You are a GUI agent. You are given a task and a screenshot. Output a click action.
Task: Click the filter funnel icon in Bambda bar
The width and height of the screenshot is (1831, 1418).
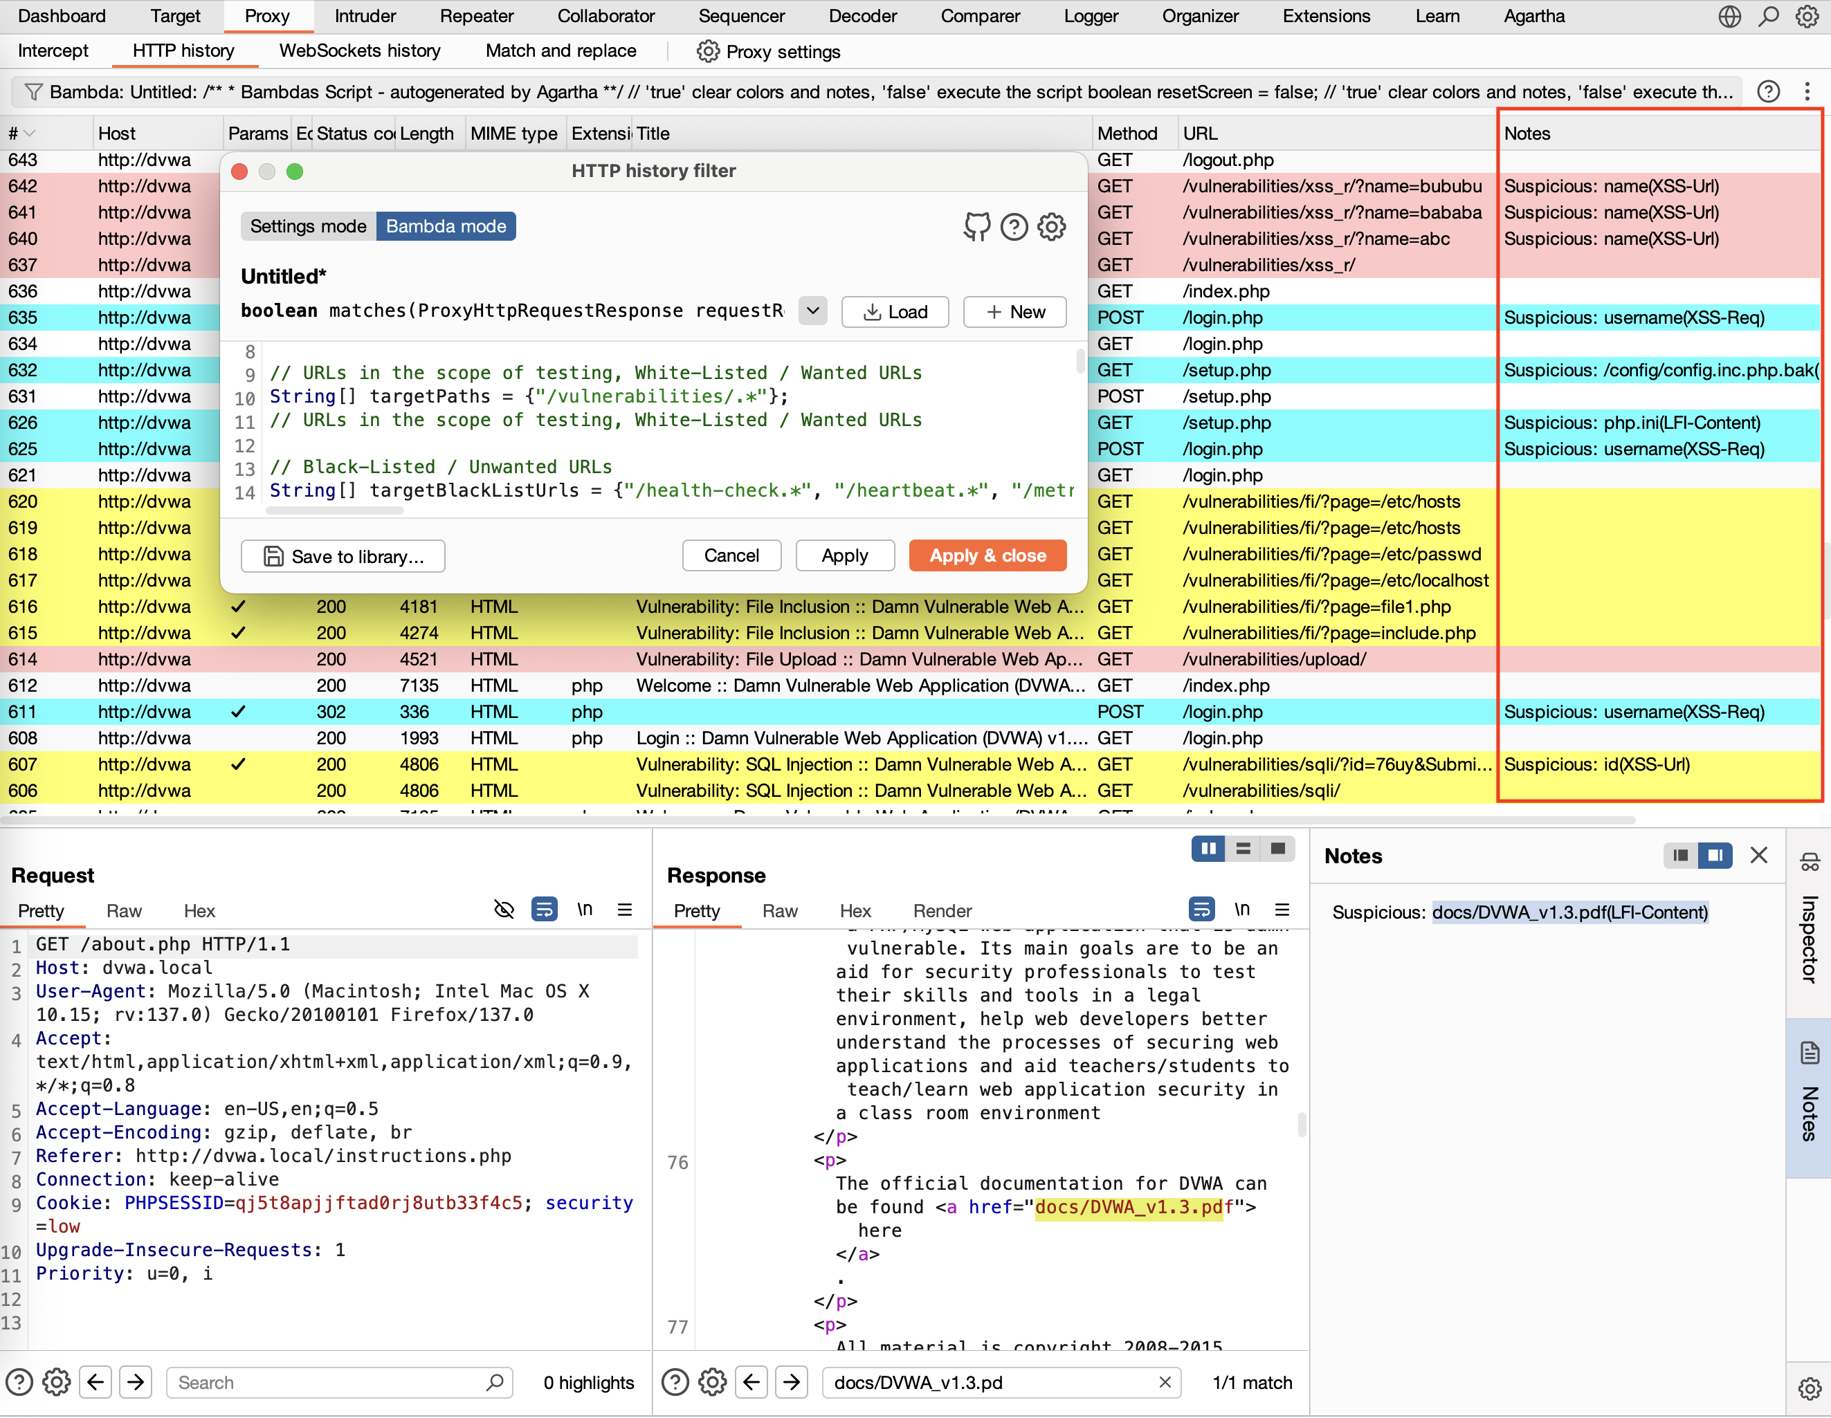(33, 91)
